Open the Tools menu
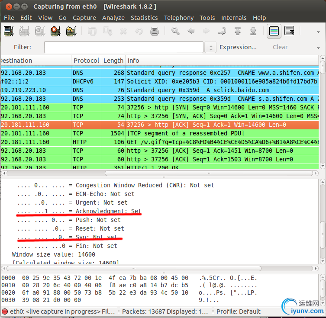This screenshot has height=318, width=326. [x=207, y=18]
